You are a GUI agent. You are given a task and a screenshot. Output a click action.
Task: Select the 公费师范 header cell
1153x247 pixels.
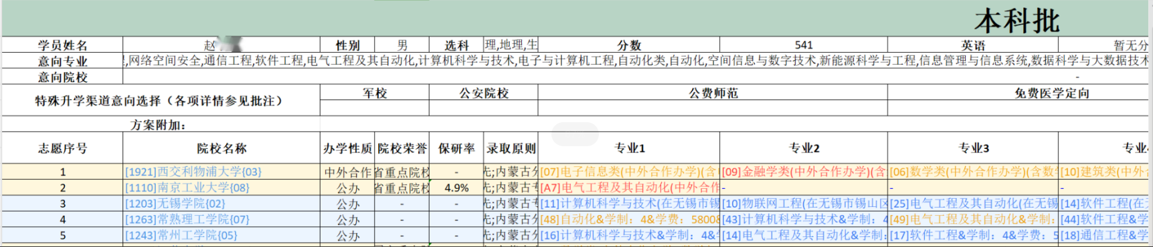coord(713,93)
